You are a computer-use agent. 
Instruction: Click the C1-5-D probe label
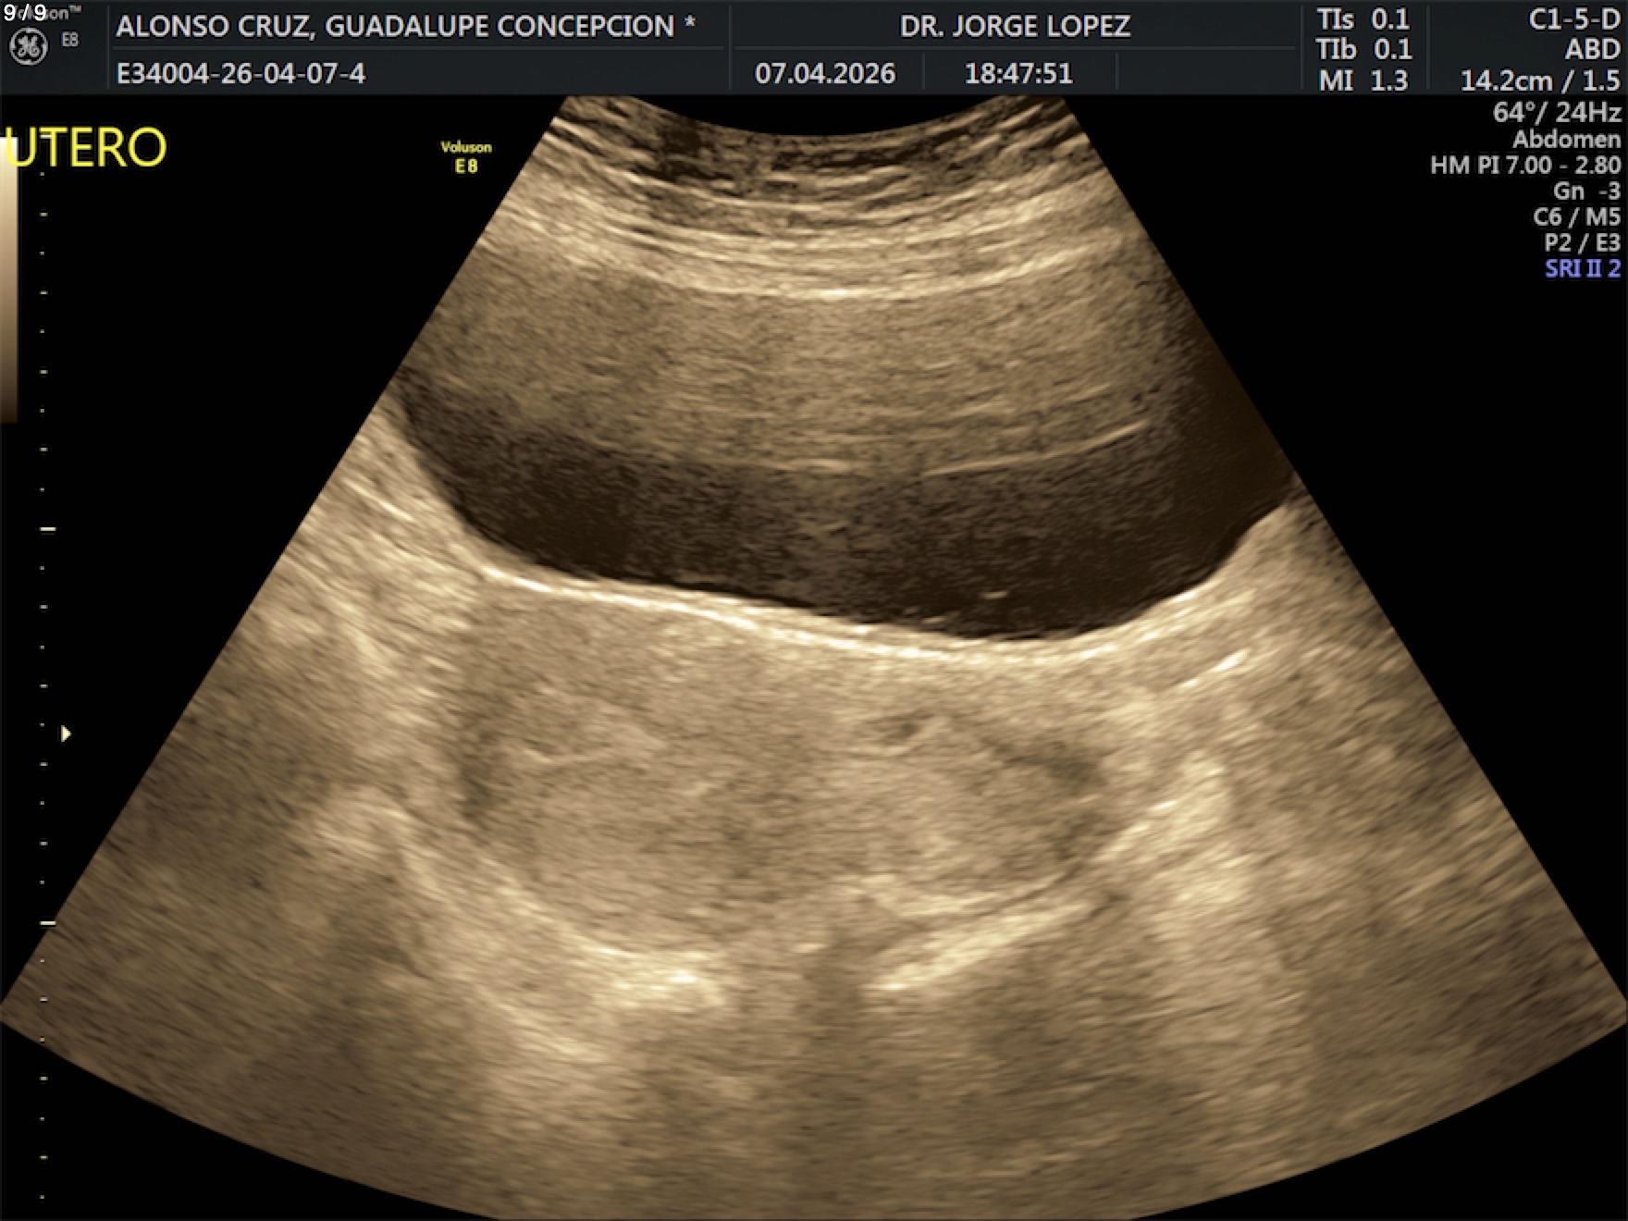pos(1573,19)
